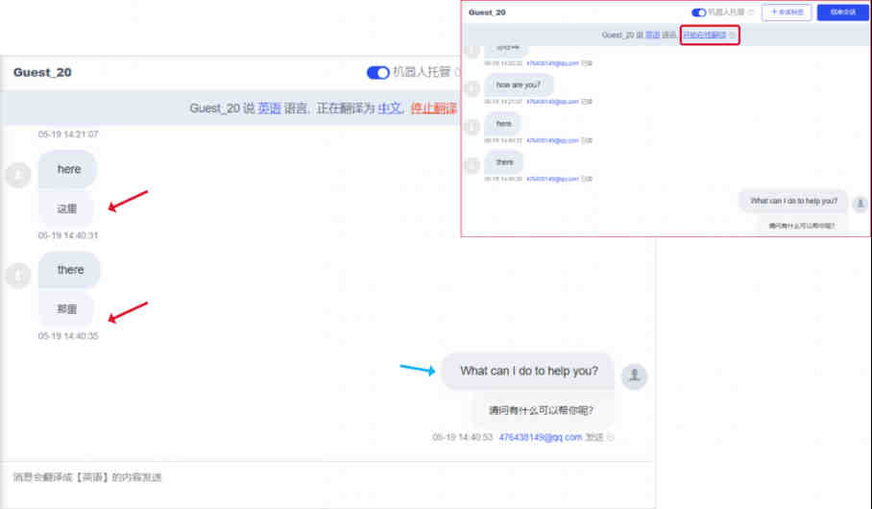Click the 这里 translation bubble
872x509 pixels.
pos(66,208)
